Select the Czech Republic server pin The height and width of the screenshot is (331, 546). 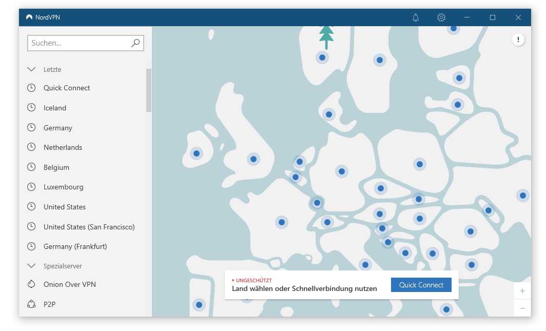click(x=381, y=188)
